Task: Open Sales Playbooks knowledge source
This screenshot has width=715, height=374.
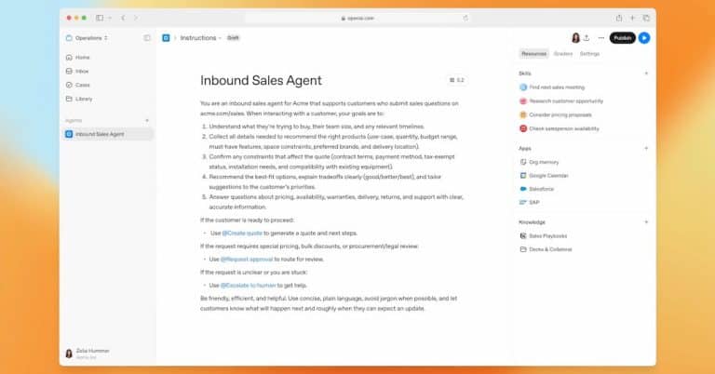Action: pos(544,236)
